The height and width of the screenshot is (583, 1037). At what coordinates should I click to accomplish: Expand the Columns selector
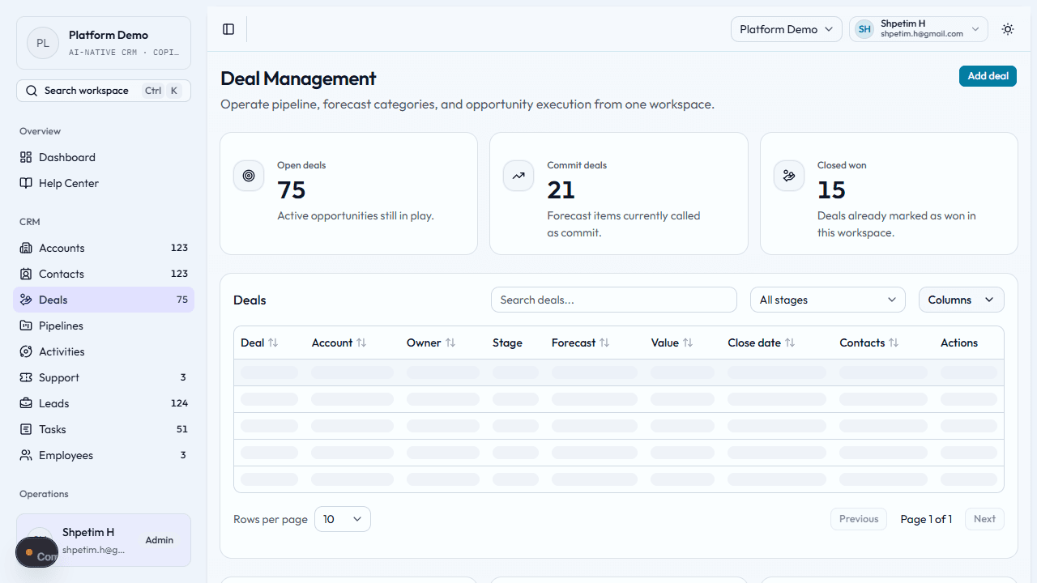coord(961,300)
